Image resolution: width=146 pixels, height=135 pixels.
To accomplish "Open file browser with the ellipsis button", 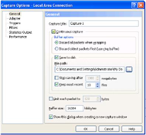I will pos(129,69).
